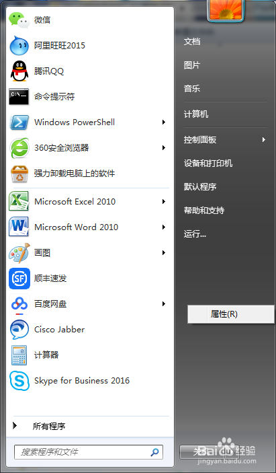This screenshot has height=473, width=276.
Task: Open the 画图 paint palette icon
Action: (19, 253)
